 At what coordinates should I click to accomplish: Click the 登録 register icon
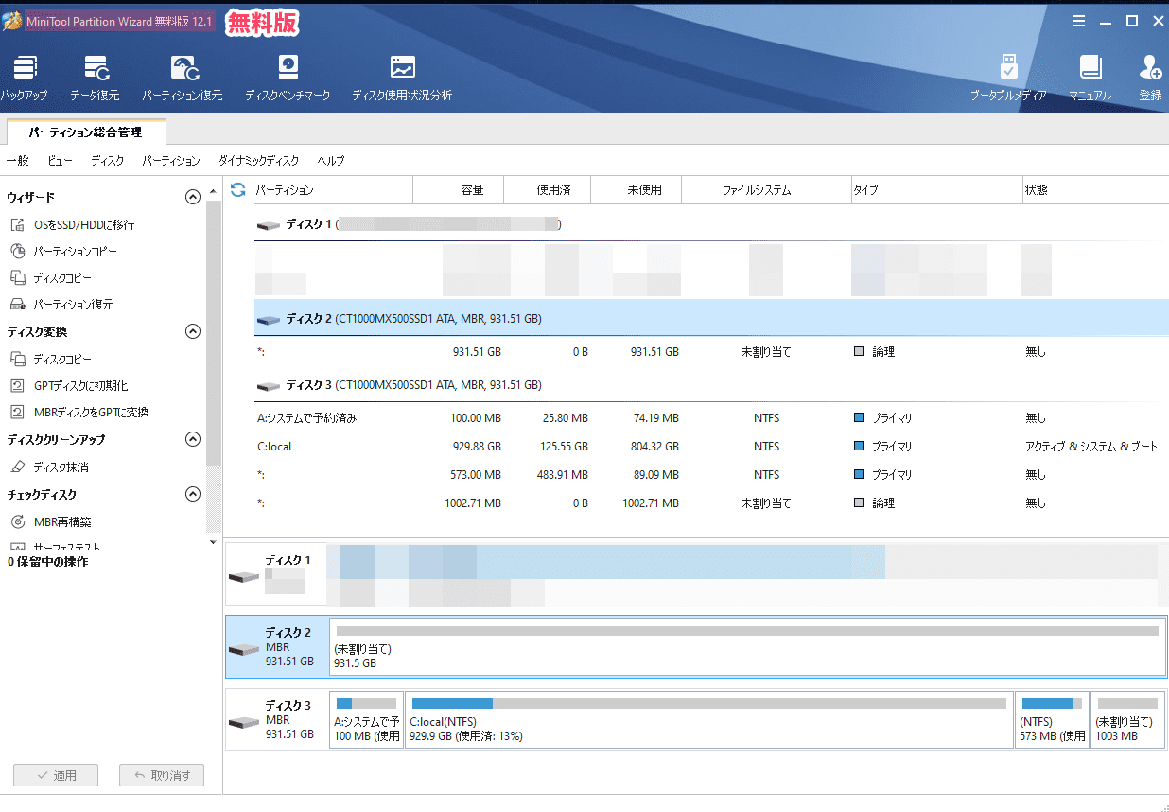point(1150,78)
